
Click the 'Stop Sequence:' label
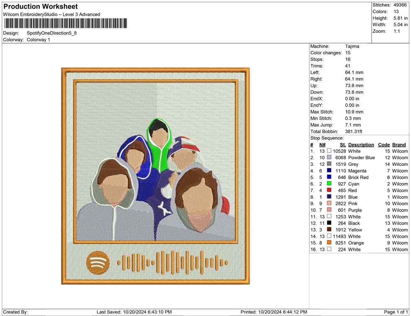point(327,138)
